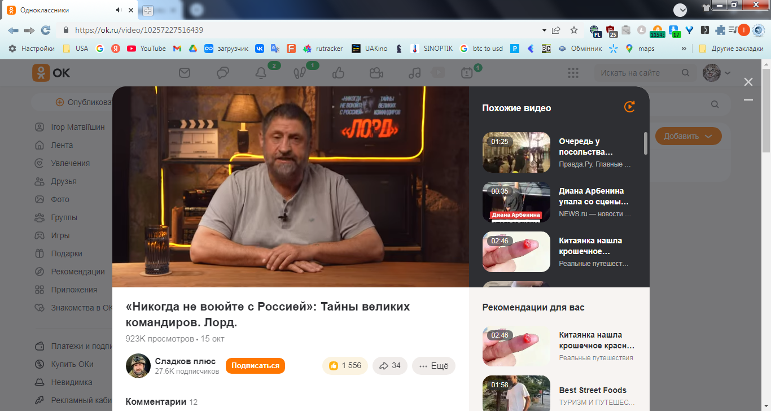The width and height of the screenshot is (771, 411).
Task: Open the Другие закладки folder
Action: [x=731, y=49]
